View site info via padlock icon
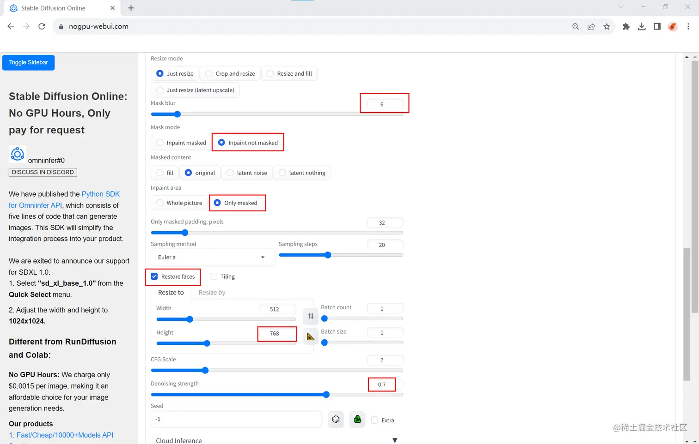Image resolution: width=699 pixels, height=444 pixels. 61,27
